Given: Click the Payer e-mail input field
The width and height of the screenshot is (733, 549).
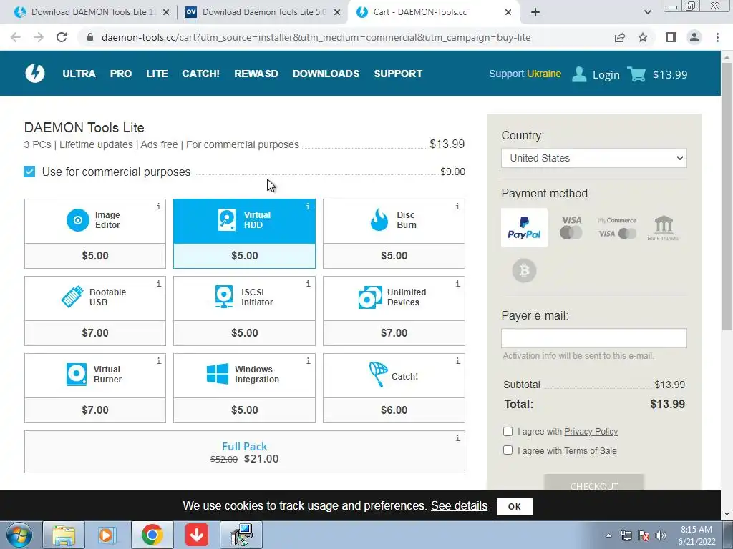Looking at the screenshot, I should click(593, 338).
